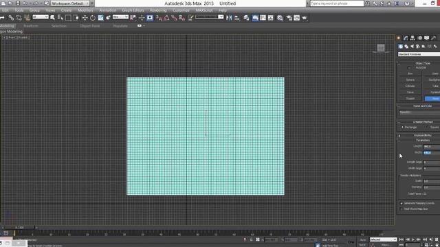Toggle the 3D Snaps button
Screen dimensions: 440x247
pyautogui.click(x=159, y=18)
